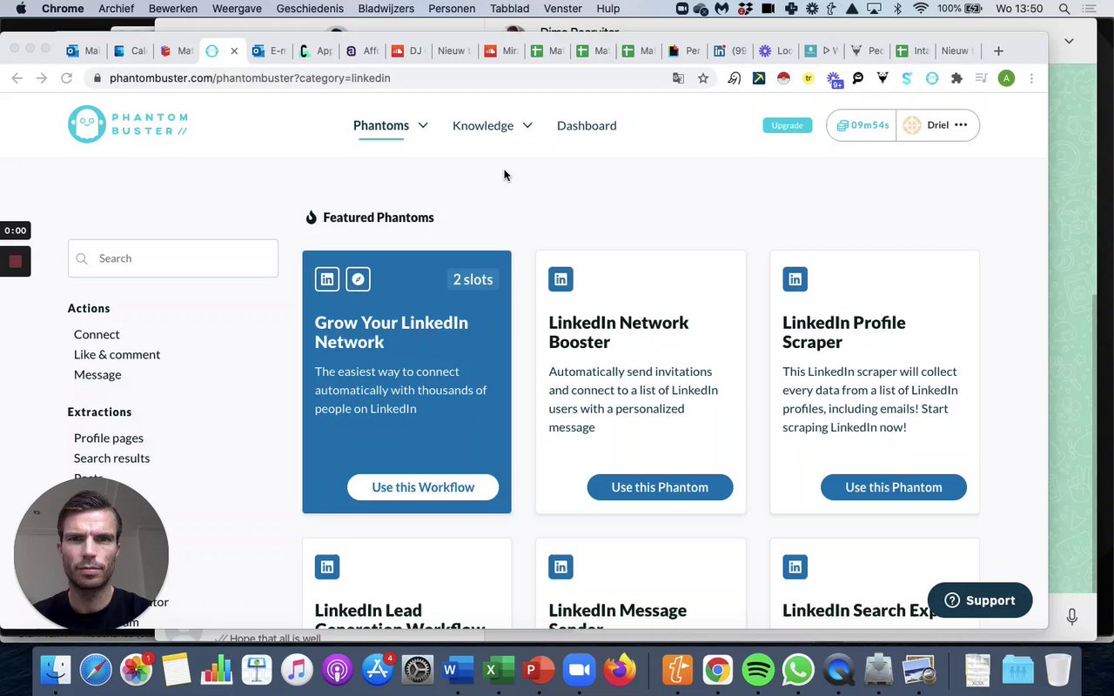The image size is (1114, 696).
Task: Click Use this Workflow button
Action: point(423,487)
